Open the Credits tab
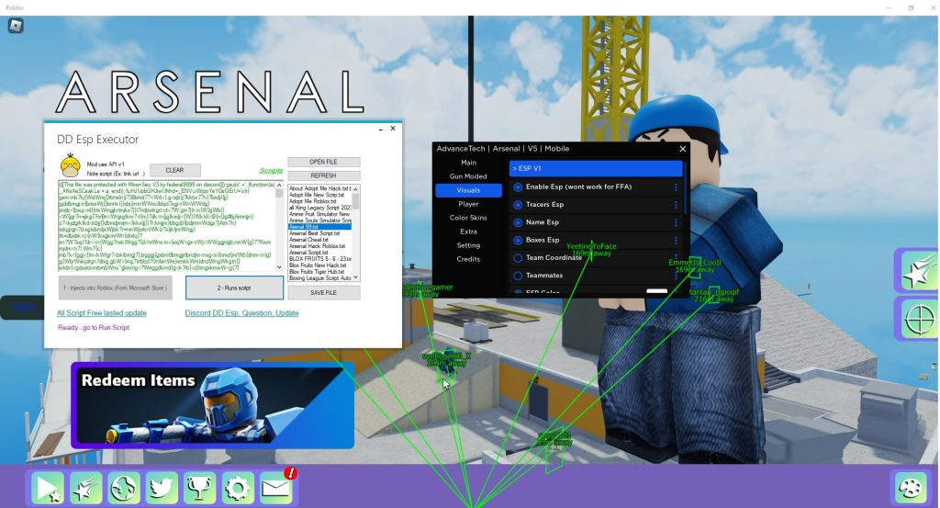 (469, 259)
